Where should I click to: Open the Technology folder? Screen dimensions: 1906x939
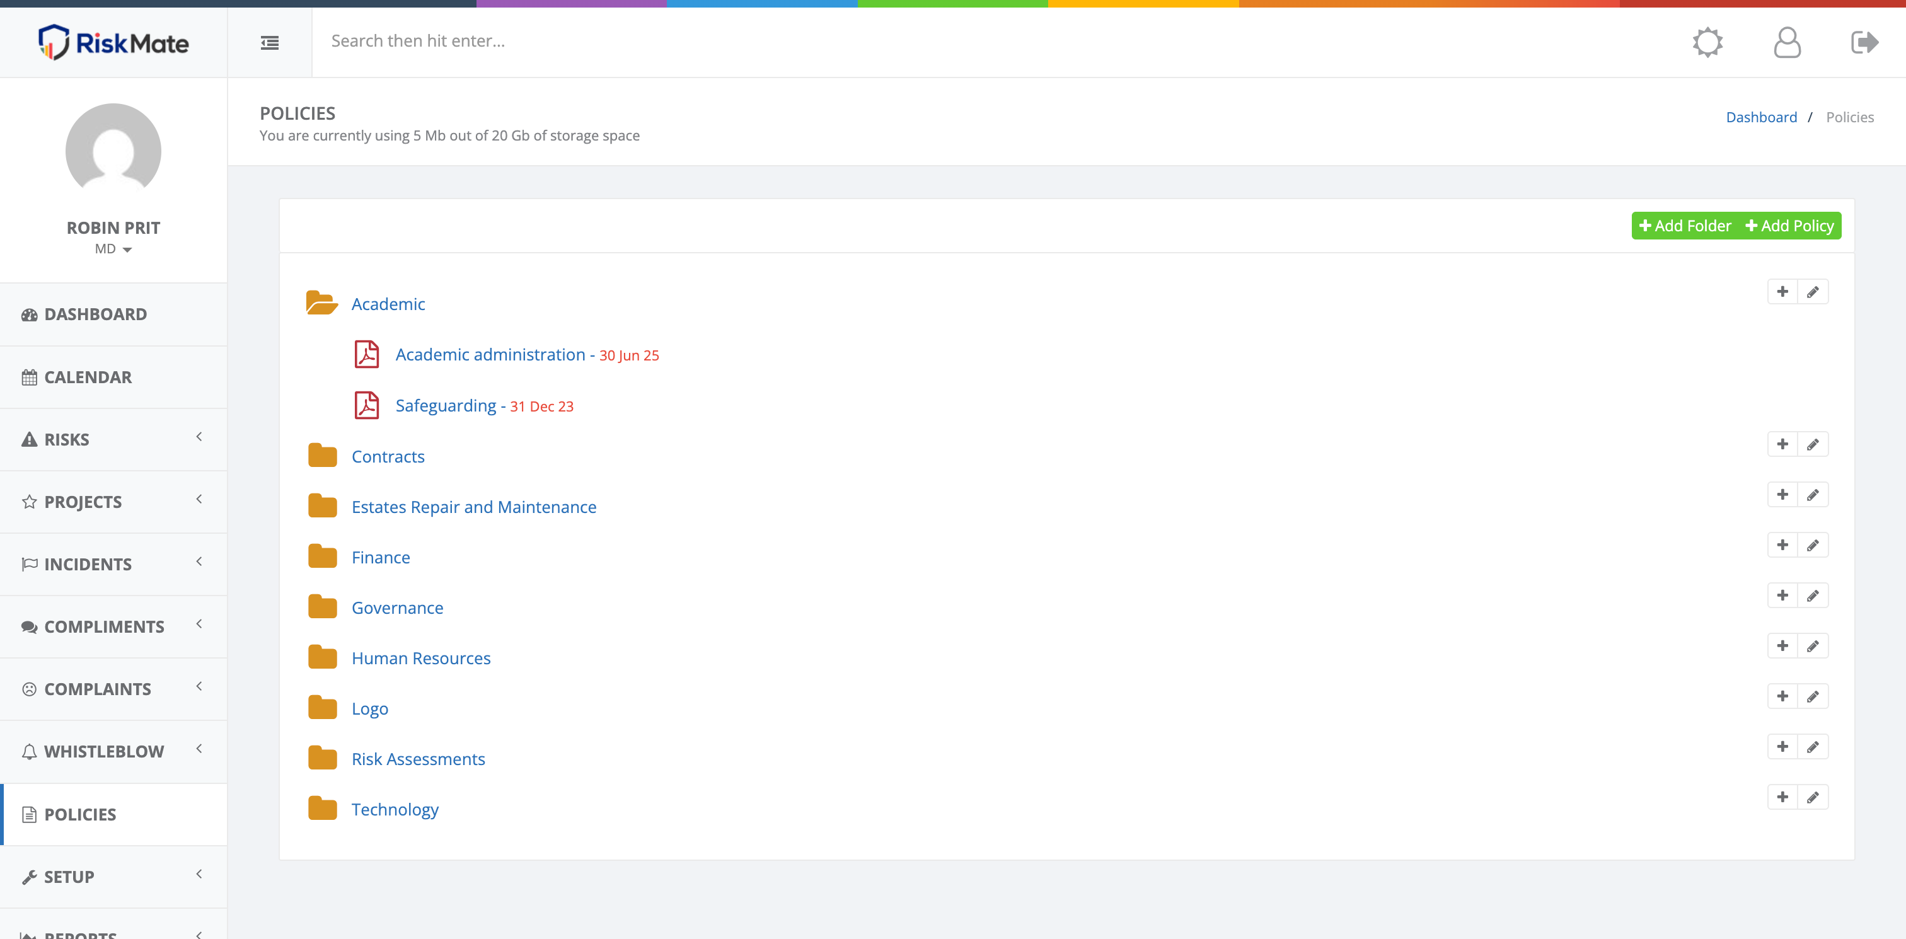tap(395, 810)
